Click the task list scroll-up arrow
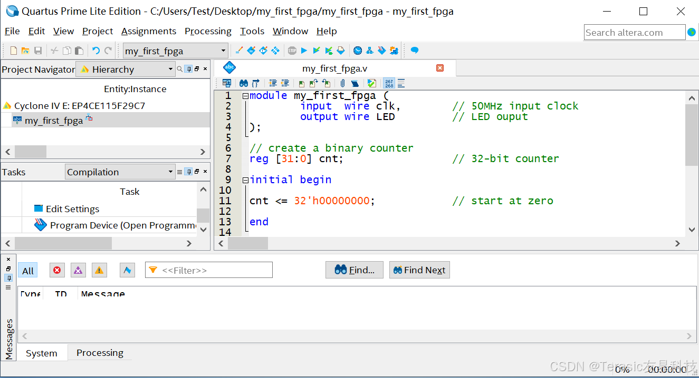 coord(203,190)
